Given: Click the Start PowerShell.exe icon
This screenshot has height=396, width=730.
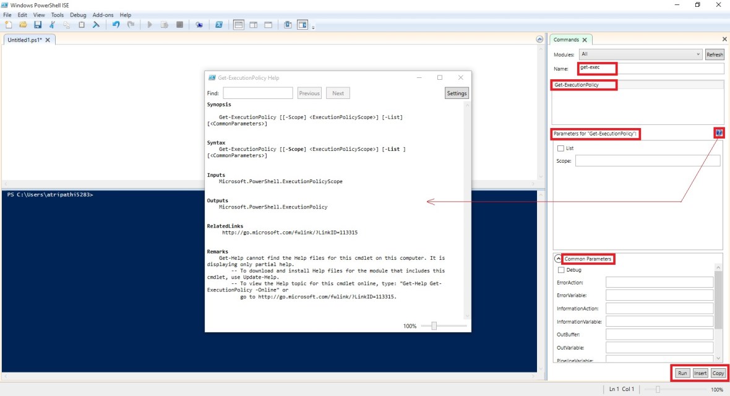Looking at the screenshot, I should [218, 25].
